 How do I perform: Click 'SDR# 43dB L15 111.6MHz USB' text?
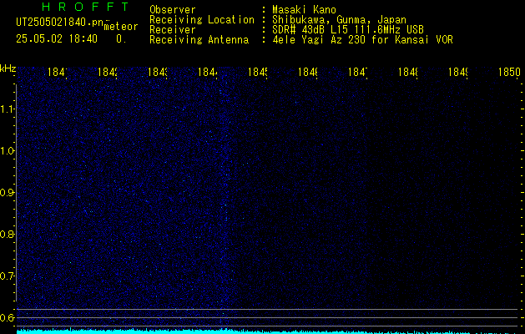tap(348, 30)
